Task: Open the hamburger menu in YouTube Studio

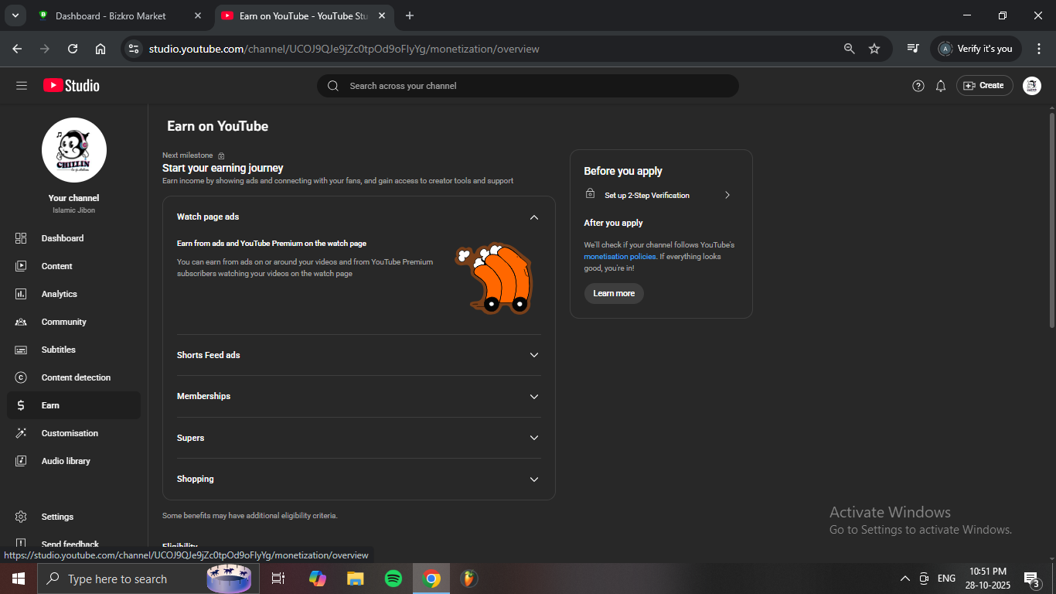Action: (21, 86)
